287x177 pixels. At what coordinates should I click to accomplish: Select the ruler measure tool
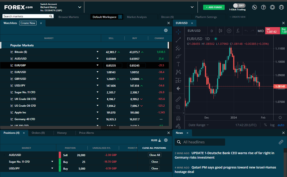click(x=178, y=99)
